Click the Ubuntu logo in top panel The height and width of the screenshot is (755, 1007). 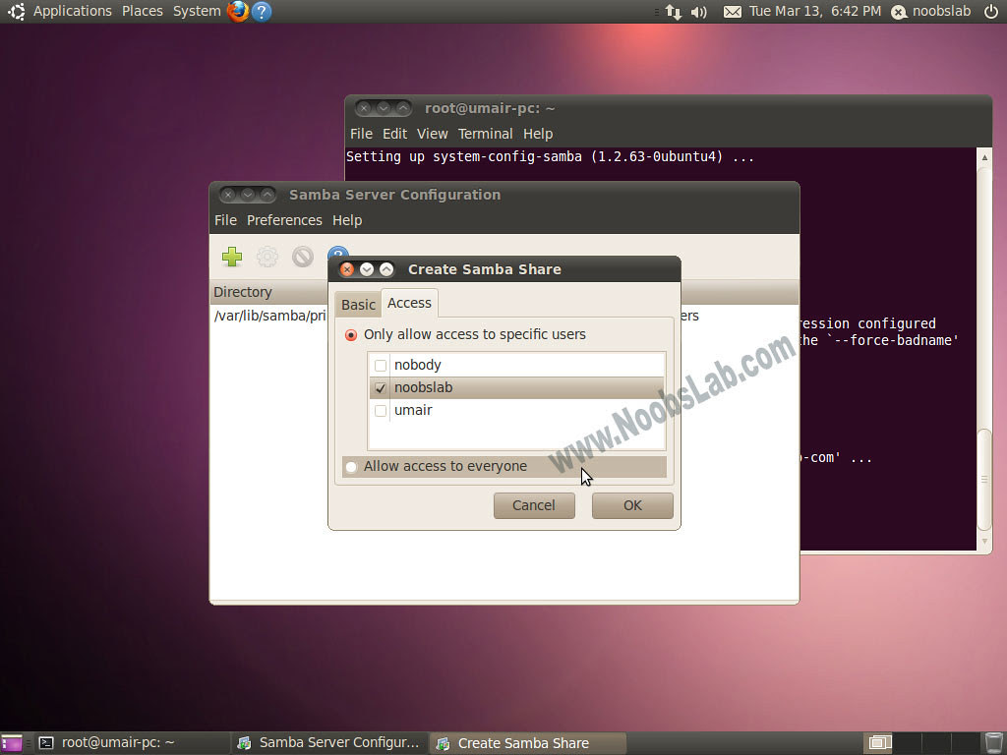click(16, 11)
